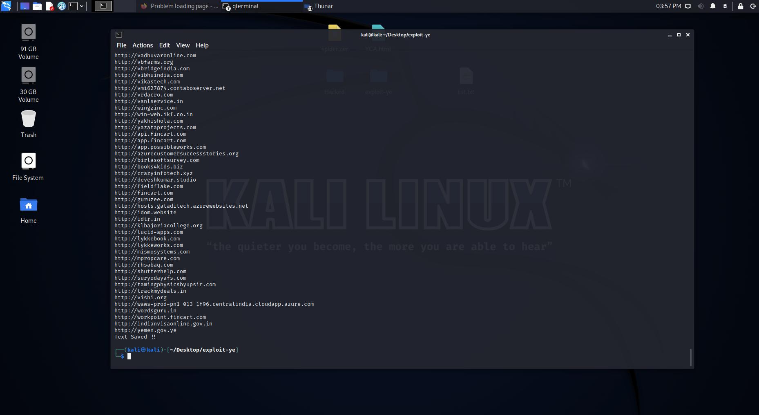Click the 'Text Saved !!' output line
This screenshot has width=759, height=415.
tap(135, 337)
